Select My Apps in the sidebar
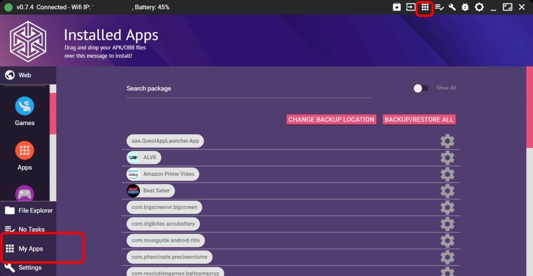Viewport: 533px width, 276px height. (x=31, y=249)
